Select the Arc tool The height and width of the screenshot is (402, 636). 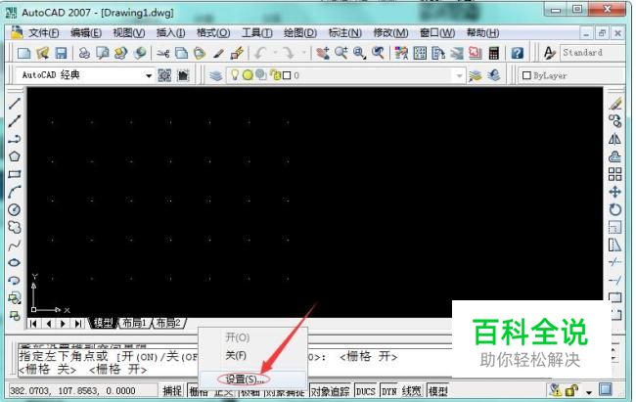(x=15, y=192)
